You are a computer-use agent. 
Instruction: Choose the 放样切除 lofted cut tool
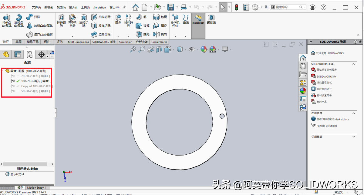coord(101,26)
